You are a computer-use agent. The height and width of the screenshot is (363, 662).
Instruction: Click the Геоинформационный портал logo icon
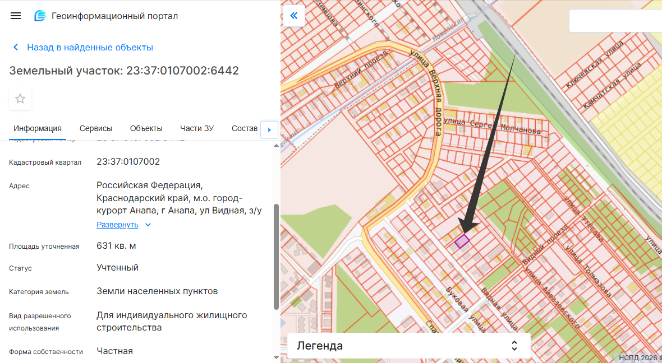click(40, 16)
